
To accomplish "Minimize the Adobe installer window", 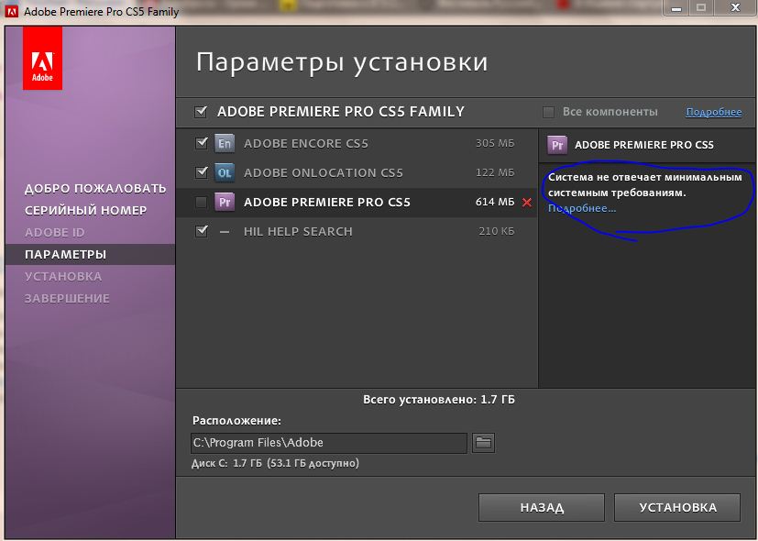I will point(676,7).
